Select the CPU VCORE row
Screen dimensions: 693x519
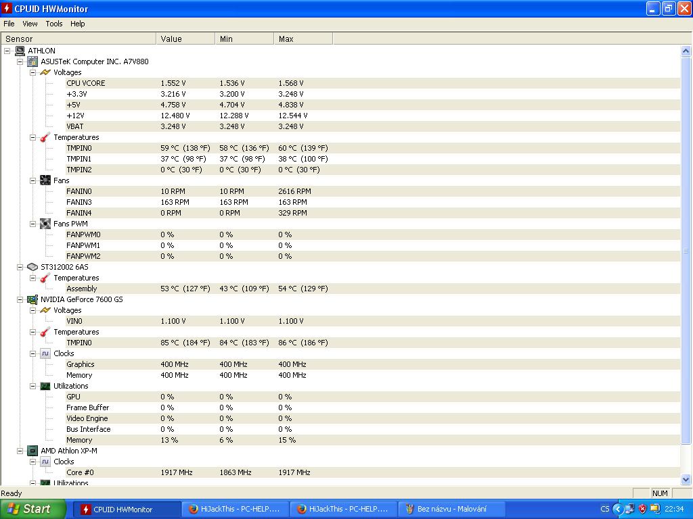pyautogui.click(x=86, y=83)
